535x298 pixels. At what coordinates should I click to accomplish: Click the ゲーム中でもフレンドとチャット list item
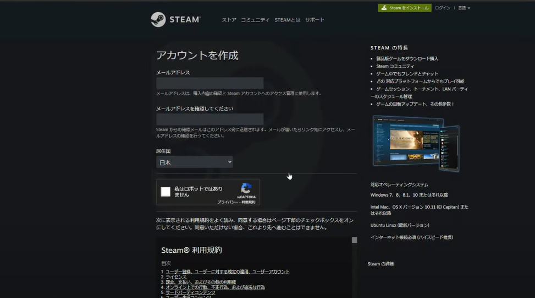click(407, 73)
